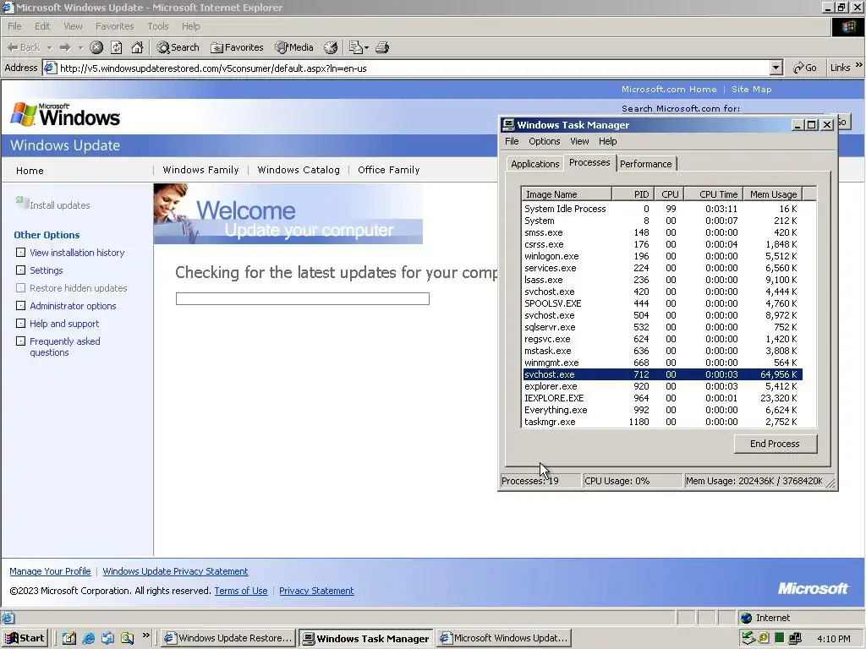Click the Start button on taskbar
Viewport: 866px width, 649px height.
click(25, 638)
